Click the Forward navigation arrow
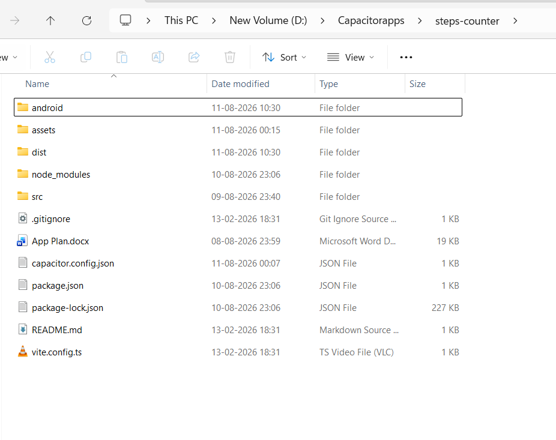 14,20
